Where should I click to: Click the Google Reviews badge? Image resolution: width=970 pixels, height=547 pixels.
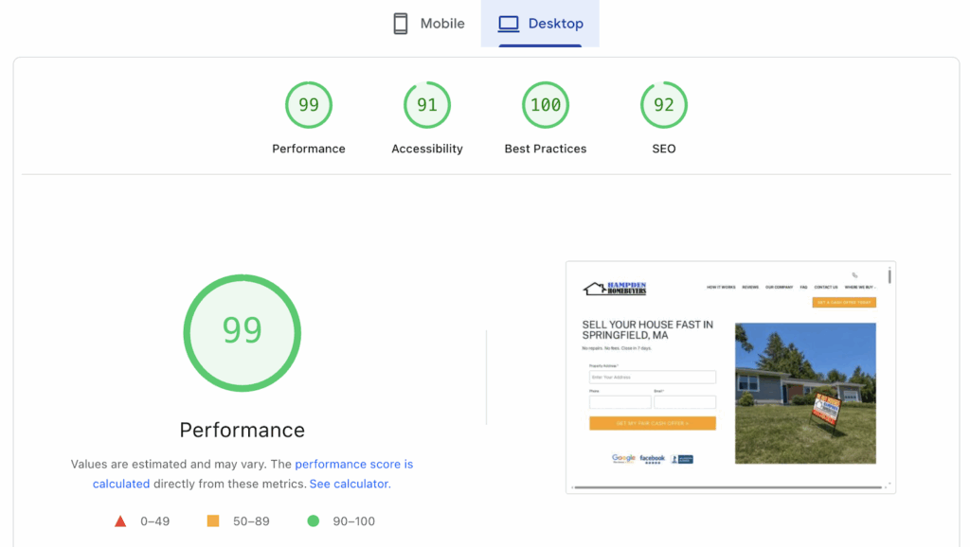click(x=624, y=457)
